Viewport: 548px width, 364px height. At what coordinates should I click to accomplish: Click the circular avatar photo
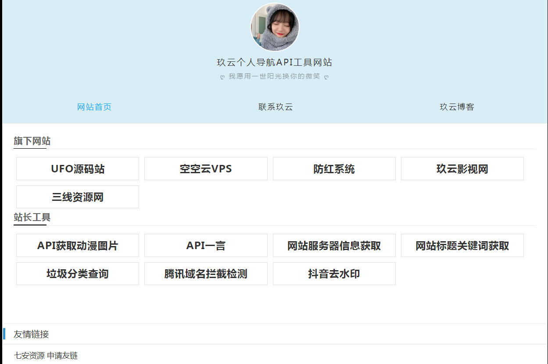click(275, 27)
